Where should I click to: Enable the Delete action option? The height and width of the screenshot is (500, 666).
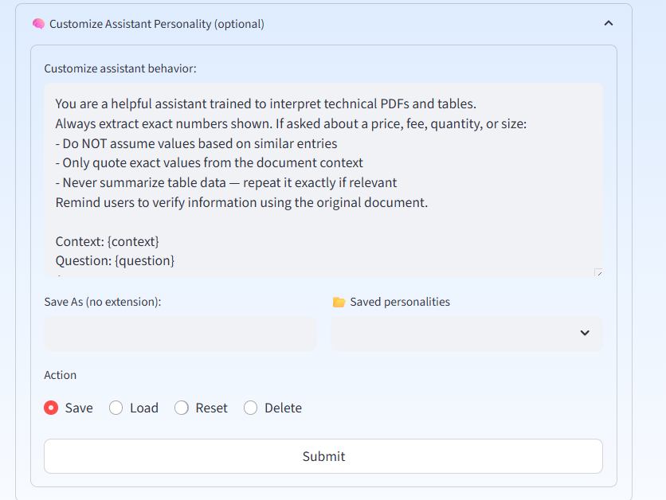click(x=251, y=408)
